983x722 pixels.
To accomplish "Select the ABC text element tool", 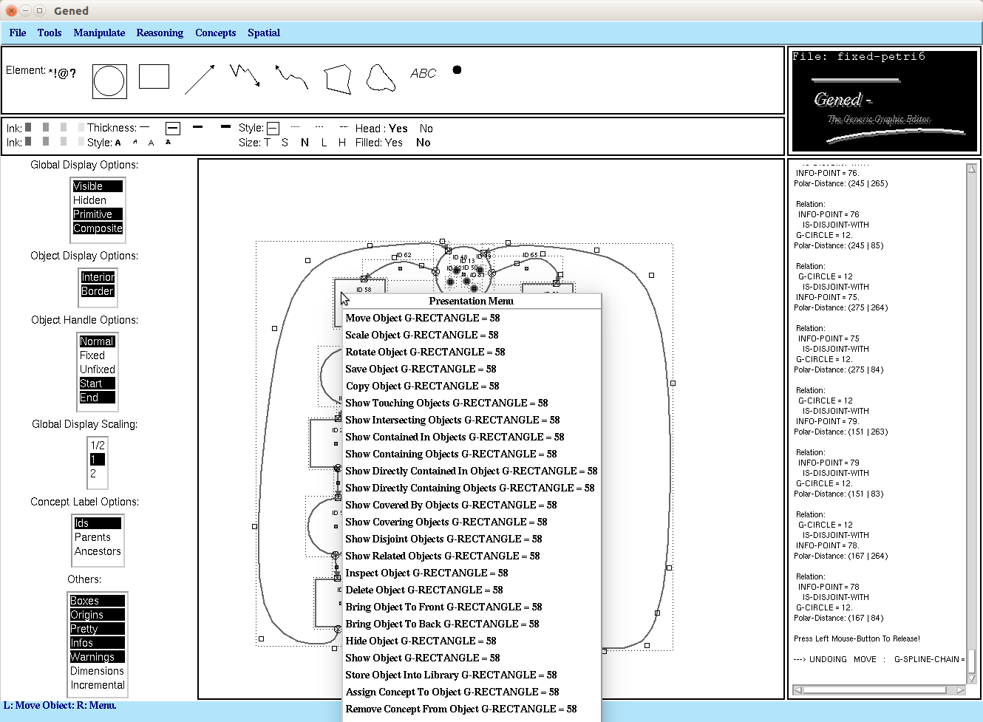I will pos(424,73).
